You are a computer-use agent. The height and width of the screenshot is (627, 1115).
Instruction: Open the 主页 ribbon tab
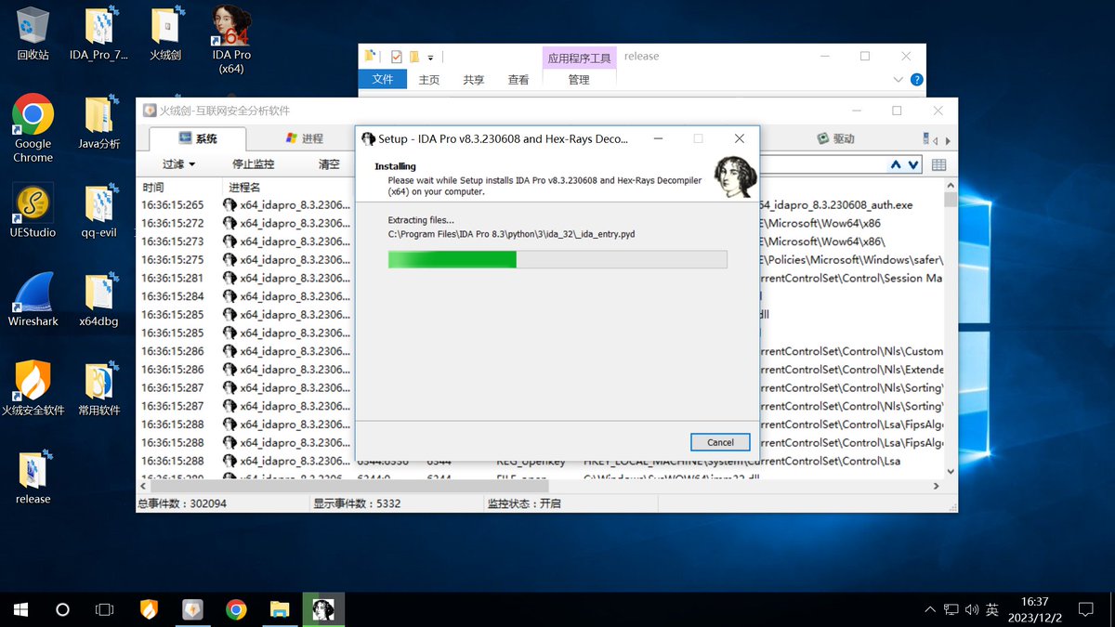pos(429,80)
